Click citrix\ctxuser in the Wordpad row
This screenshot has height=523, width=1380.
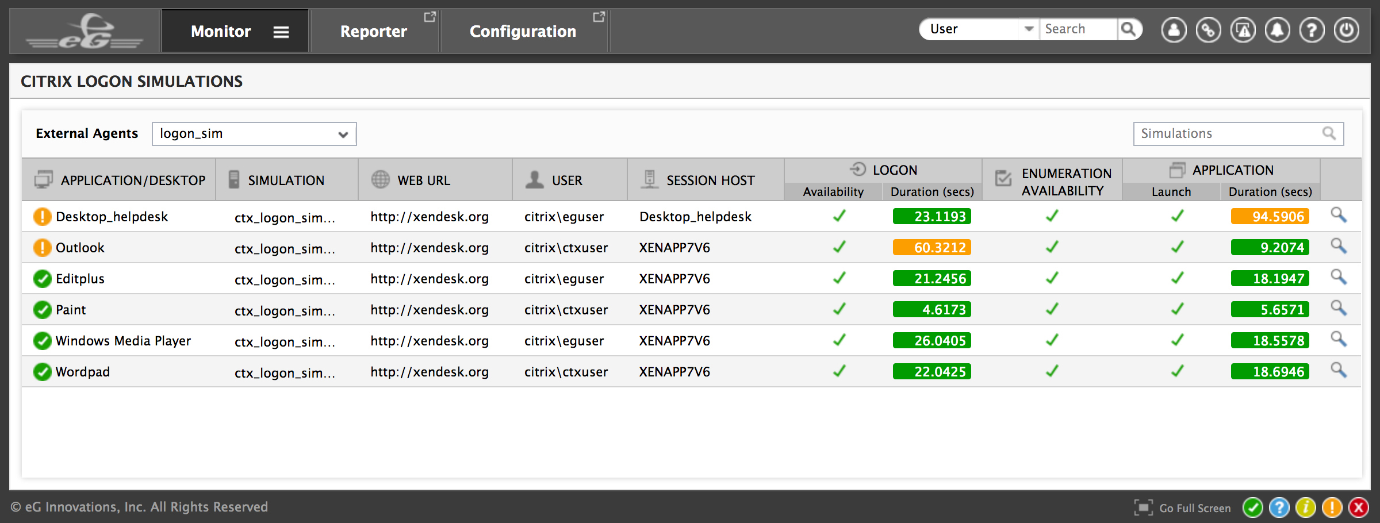pyautogui.click(x=566, y=372)
